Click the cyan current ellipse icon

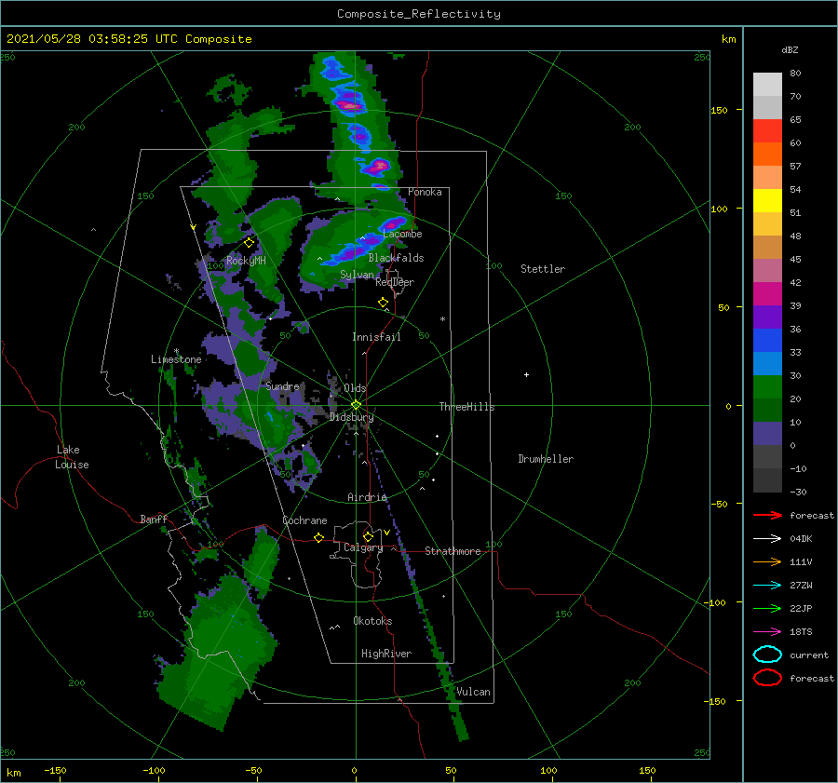click(767, 655)
